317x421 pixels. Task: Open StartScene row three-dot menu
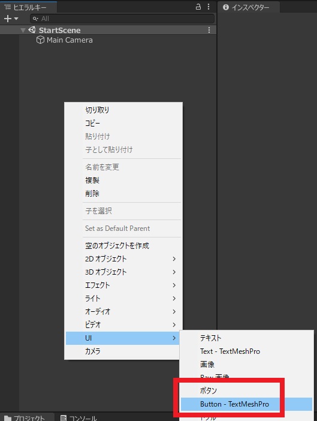pyautogui.click(x=209, y=30)
